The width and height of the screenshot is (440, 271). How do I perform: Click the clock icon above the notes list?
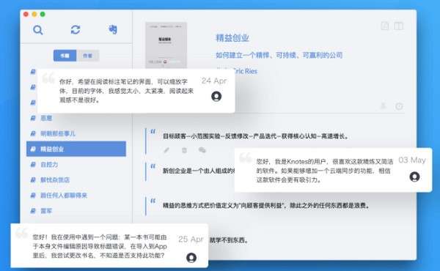399,106
